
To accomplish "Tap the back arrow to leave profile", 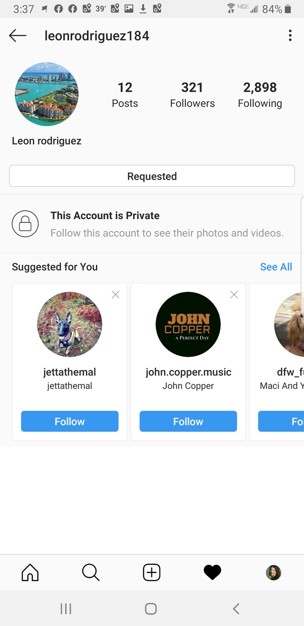I will coord(17,35).
